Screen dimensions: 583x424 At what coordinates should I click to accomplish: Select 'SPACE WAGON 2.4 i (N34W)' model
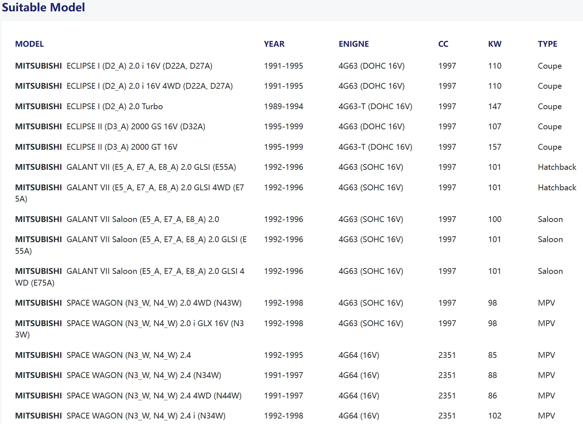[120, 416]
